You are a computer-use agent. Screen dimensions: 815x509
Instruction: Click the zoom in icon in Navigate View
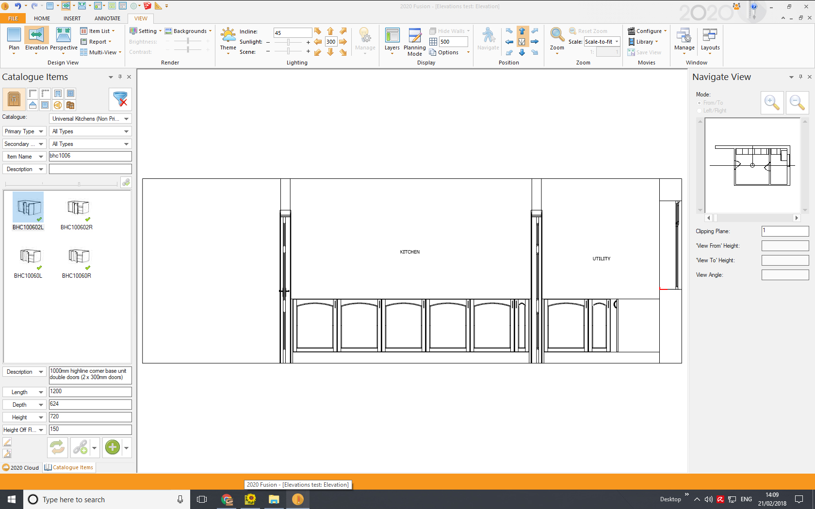(772, 103)
